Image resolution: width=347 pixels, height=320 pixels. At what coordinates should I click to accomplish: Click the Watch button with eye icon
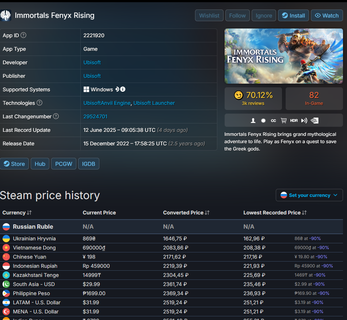pyautogui.click(x=327, y=15)
